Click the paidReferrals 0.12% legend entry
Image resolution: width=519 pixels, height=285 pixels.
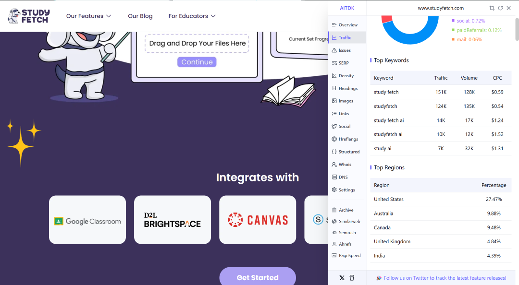tap(477, 30)
